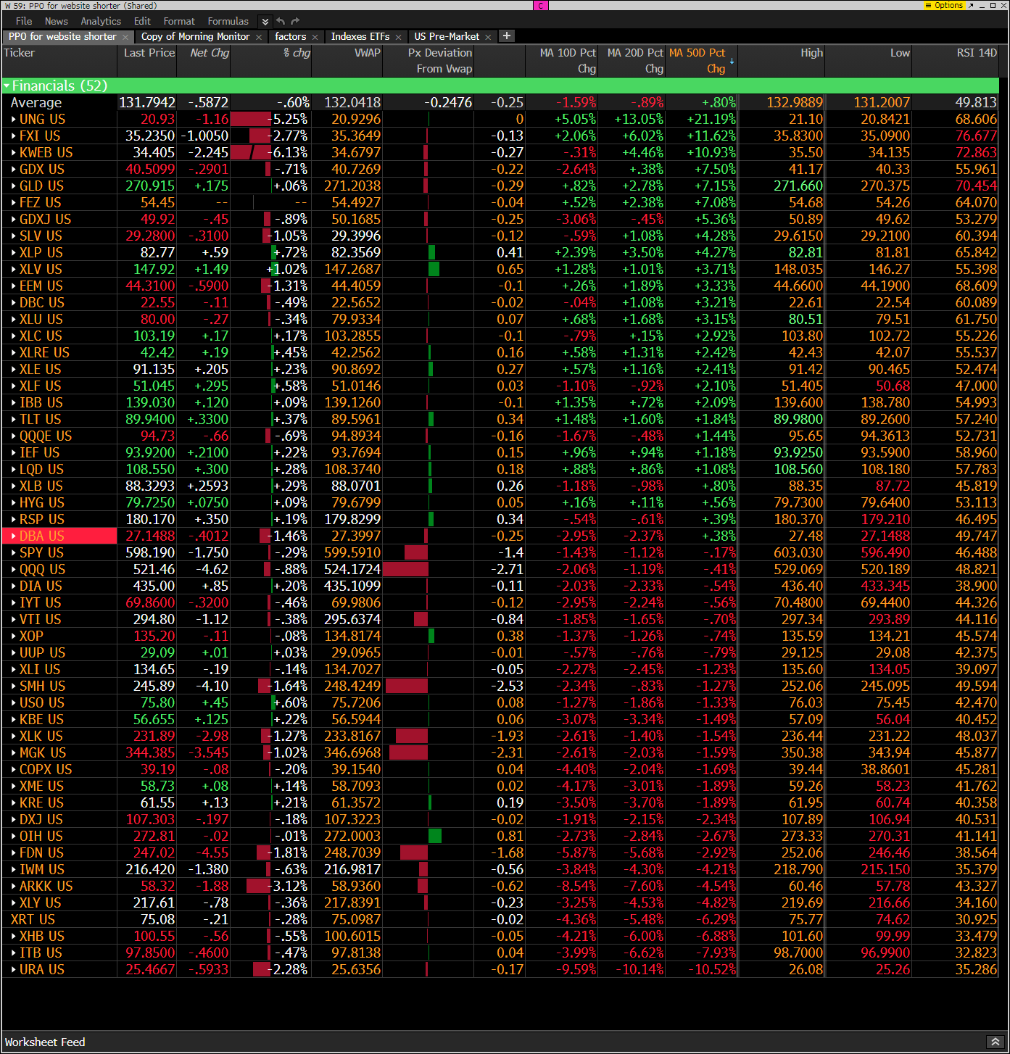This screenshot has height=1054, width=1010.
Task: Expand the QQQ US row
Action: [x=14, y=569]
